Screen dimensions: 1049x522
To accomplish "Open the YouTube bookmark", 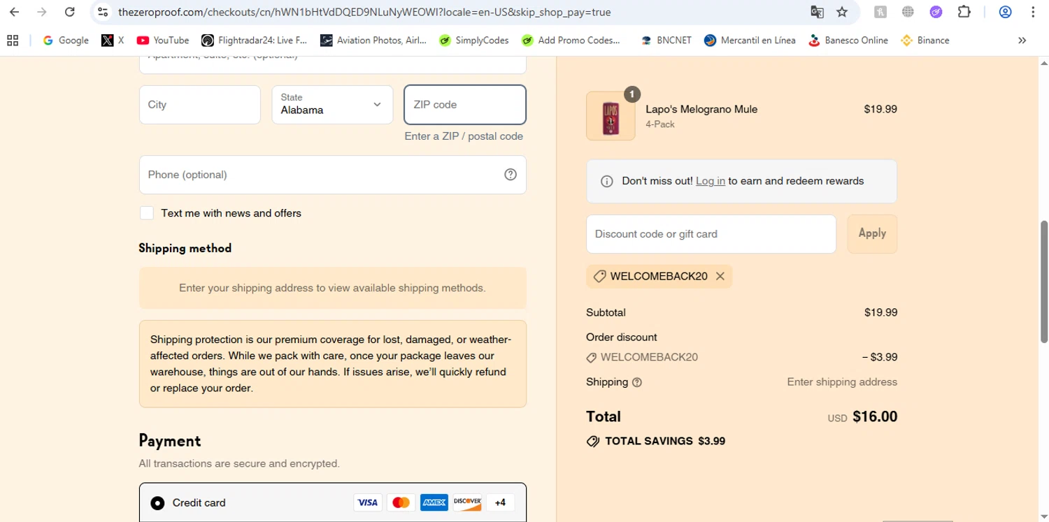I will [x=163, y=41].
